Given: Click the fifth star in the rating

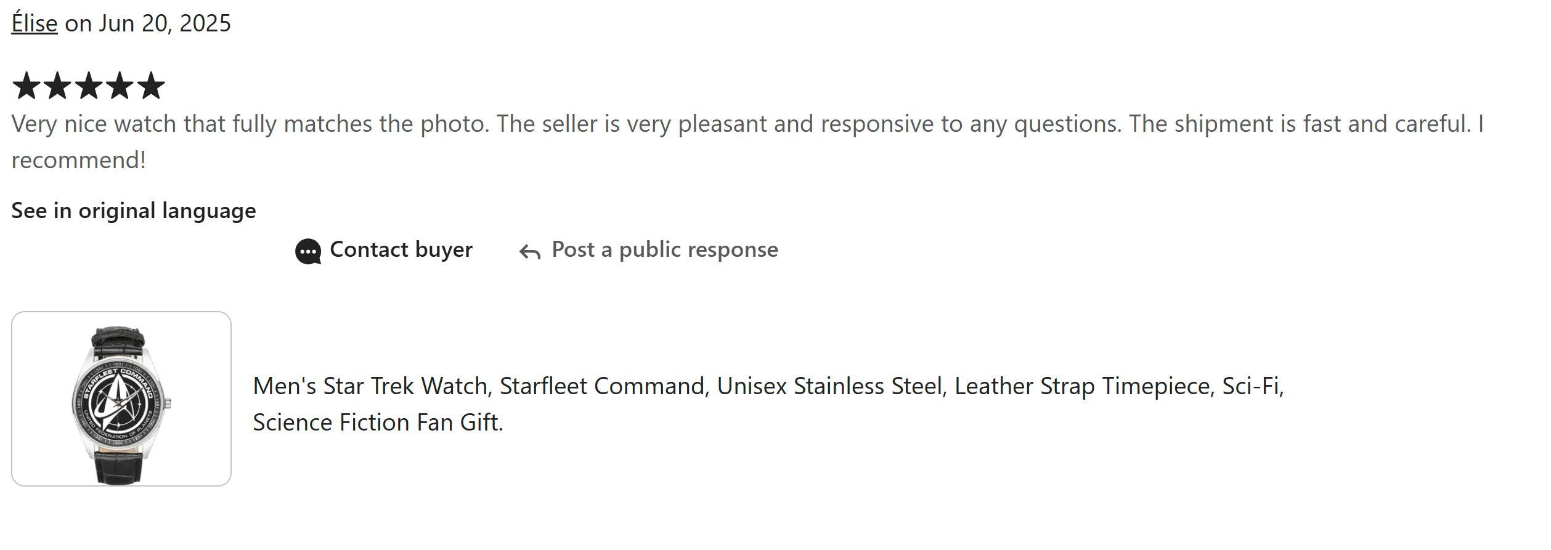Looking at the screenshot, I should click(151, 86).
